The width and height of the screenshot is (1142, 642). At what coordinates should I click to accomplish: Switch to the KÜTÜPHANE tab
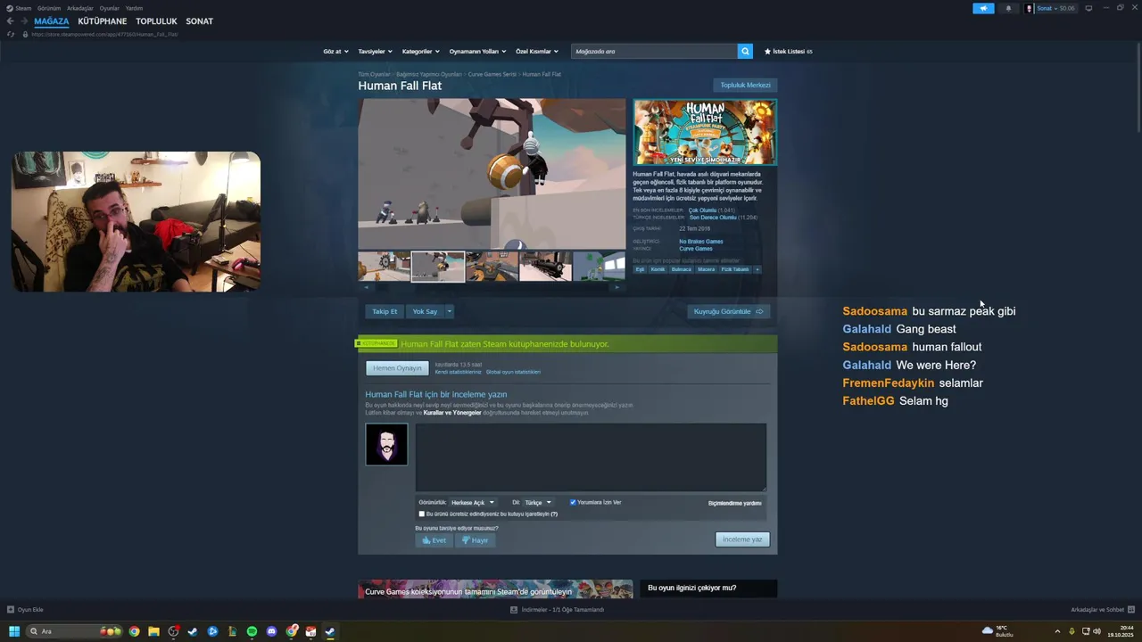pos(103,21)
